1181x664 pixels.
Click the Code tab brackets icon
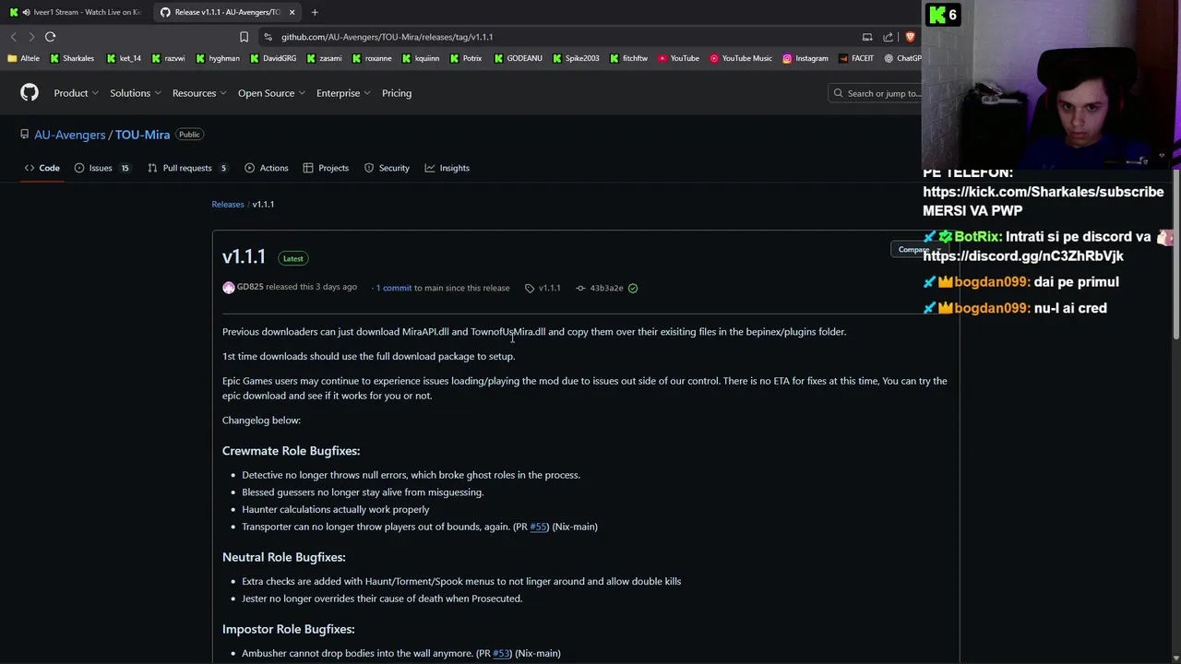(30, 168)
